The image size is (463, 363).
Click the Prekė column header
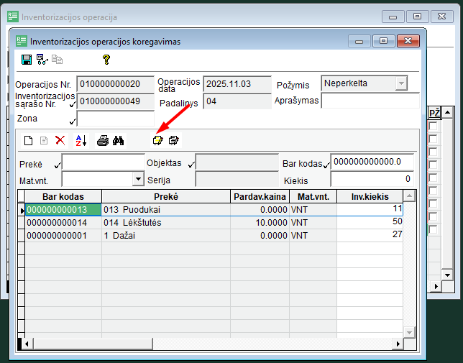165,196
